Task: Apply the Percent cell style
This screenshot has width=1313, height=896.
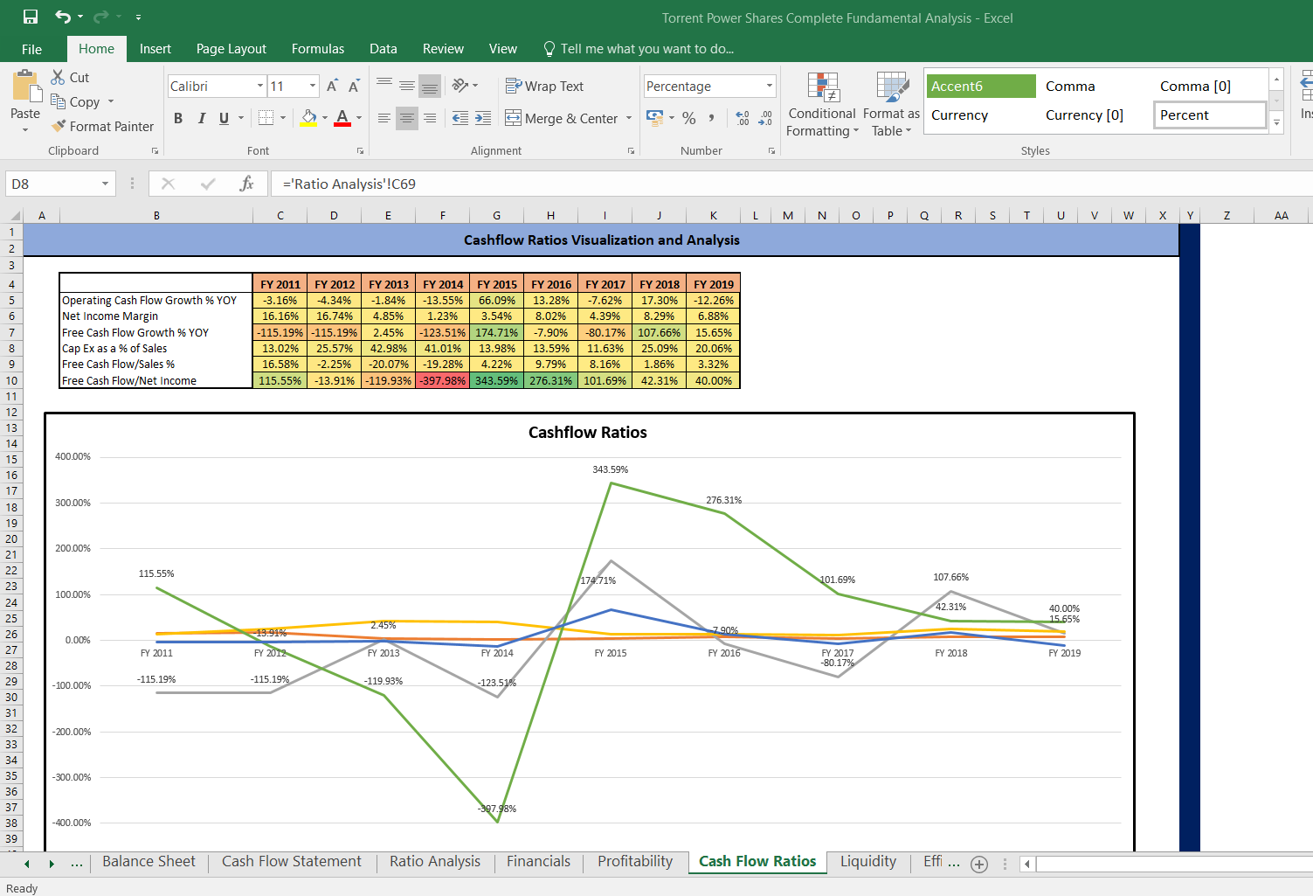Action: [x=1210, y=115]
